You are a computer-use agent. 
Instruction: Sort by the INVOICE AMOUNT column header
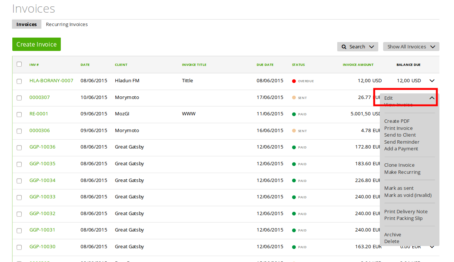coord(358,65)
